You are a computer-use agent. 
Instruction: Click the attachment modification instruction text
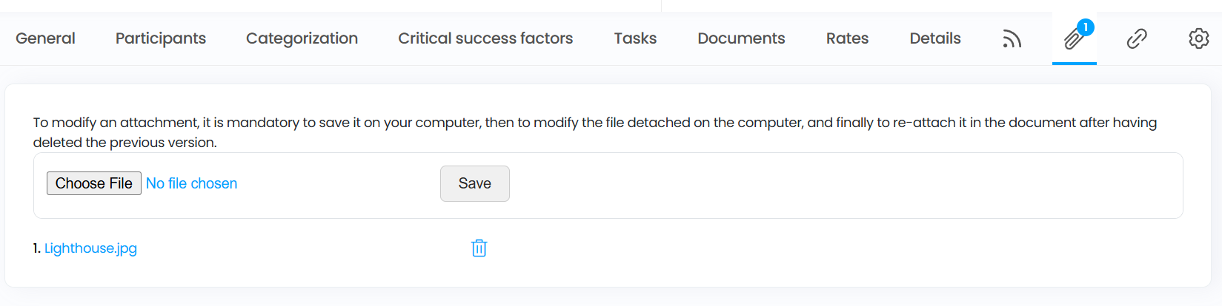coord(595,132)
